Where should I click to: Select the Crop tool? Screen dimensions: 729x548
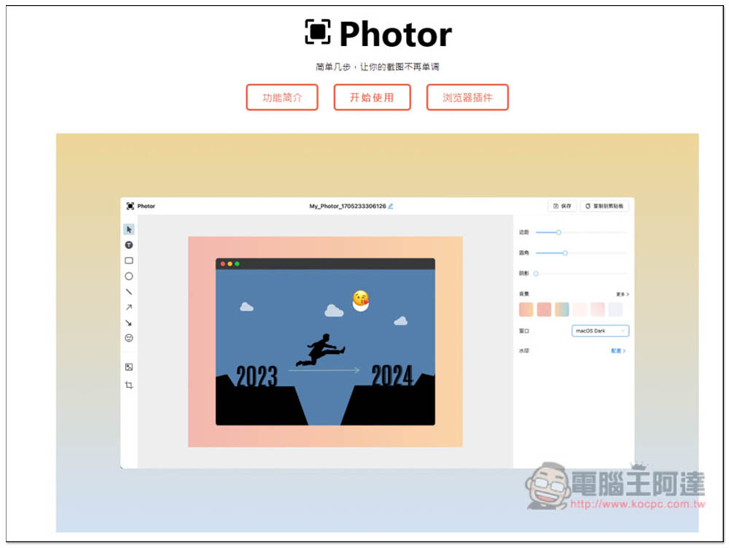click(129, 385)
